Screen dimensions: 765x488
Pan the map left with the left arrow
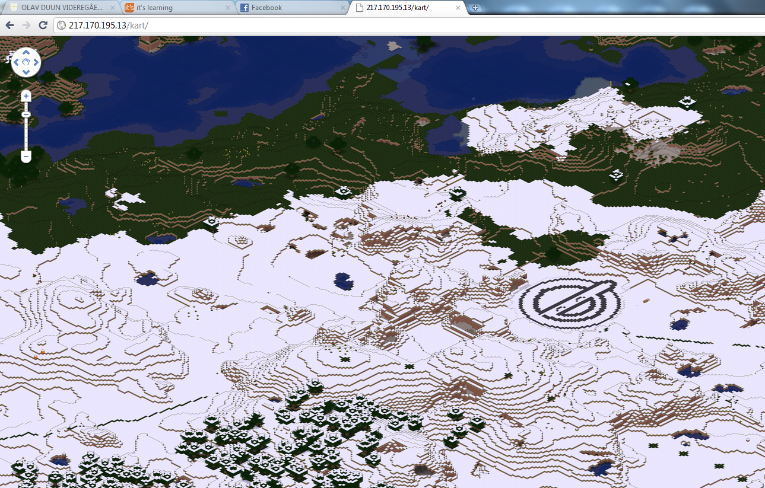pyautogui.click(x=16, y=62)
